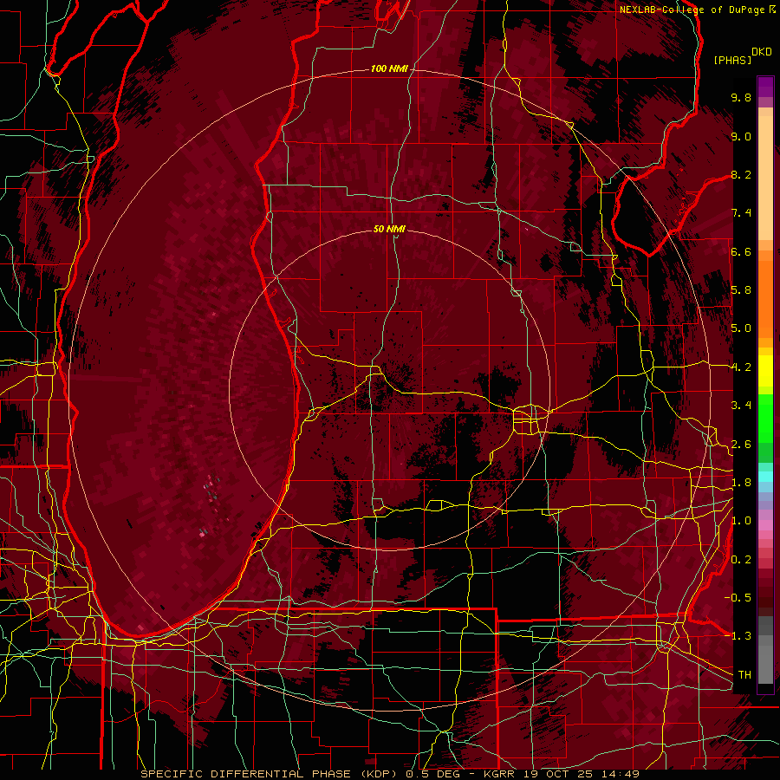Click the DKD unit label above the scale
The image size is (780, 780).
[x=762, y=52]
